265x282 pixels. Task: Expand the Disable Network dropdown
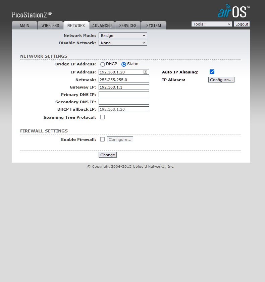[123, 43]
